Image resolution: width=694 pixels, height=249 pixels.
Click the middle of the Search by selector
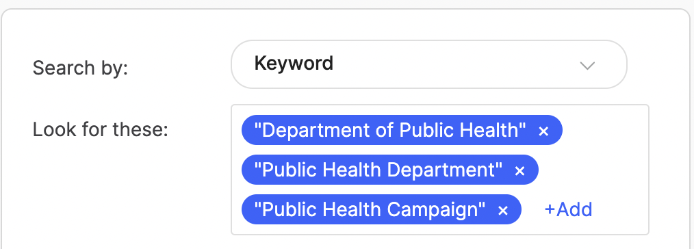429,64
